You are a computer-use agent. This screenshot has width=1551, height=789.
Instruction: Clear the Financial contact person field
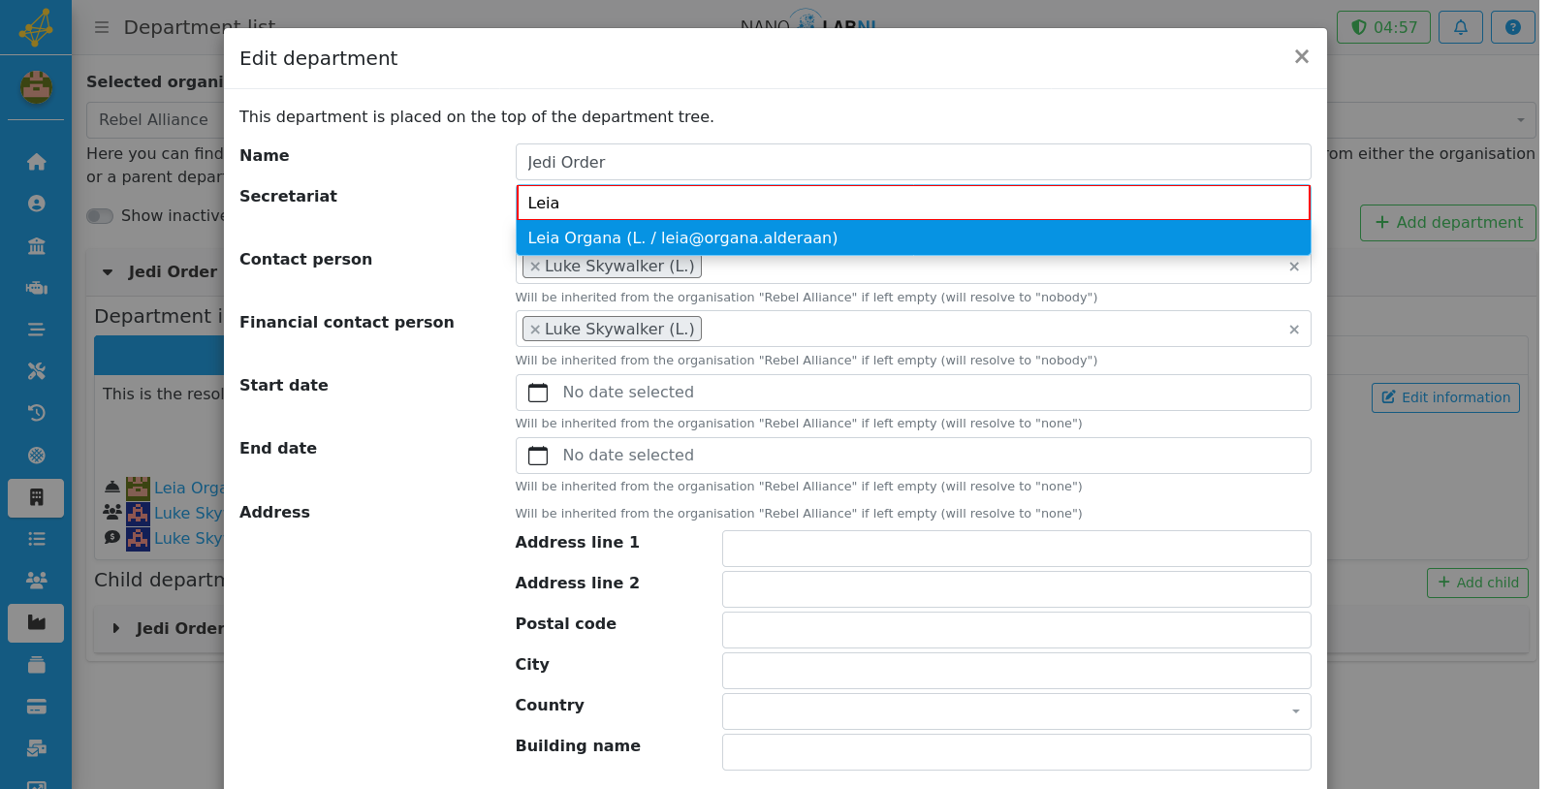pyautogui.click(x=1293, y=330)
